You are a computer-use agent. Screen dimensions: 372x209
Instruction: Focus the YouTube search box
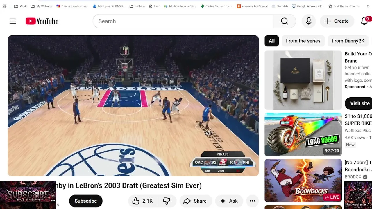[x=183, y=21]
